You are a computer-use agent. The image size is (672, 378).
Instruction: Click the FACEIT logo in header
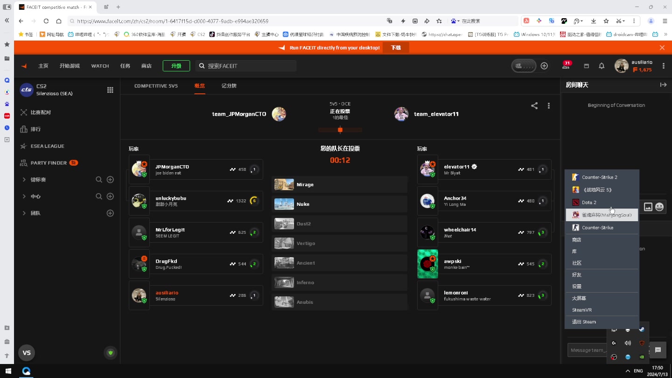pos(24,66)
